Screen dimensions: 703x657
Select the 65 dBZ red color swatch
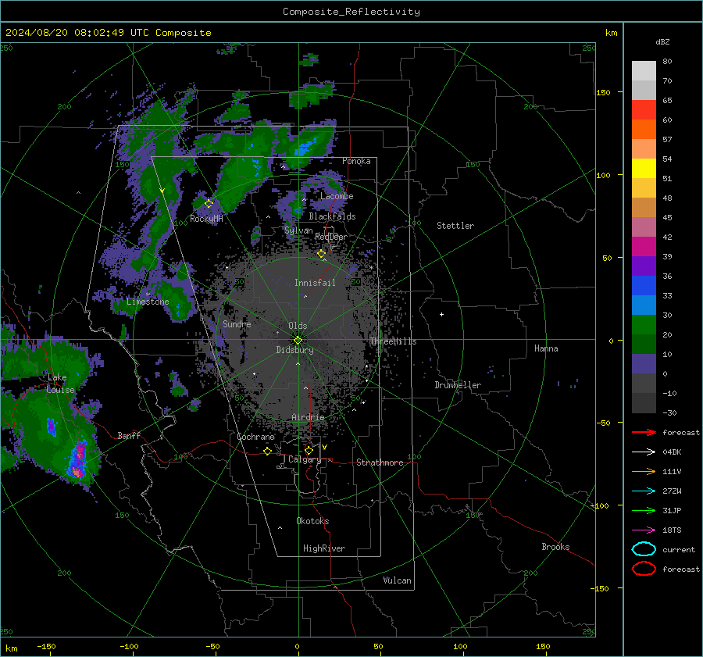coord(644,110)
